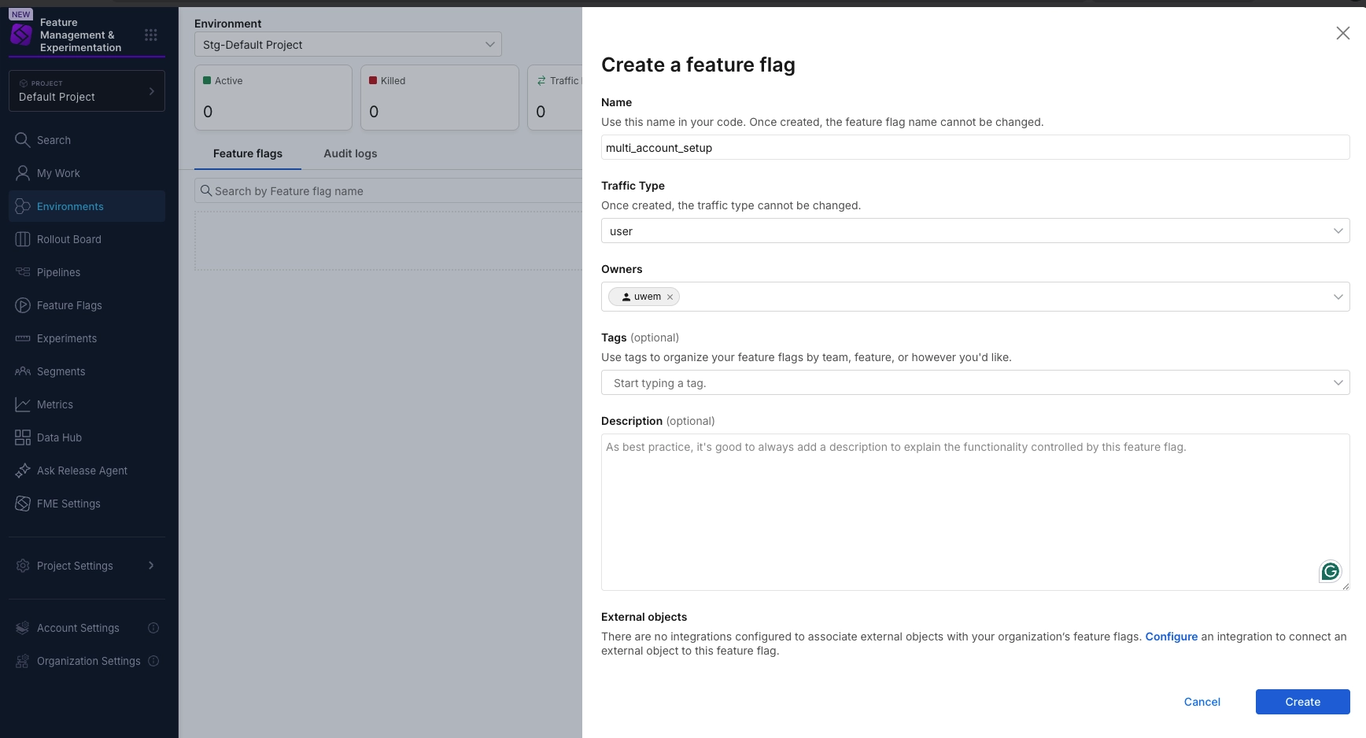Expand the Default Project selector
The height and width of the screenshot is (738, 1366).
pos(87,91)
